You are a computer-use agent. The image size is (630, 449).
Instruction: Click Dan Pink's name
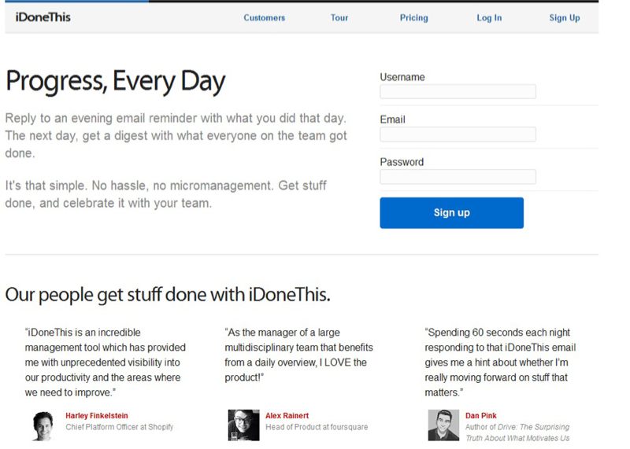tap(481, 416)
